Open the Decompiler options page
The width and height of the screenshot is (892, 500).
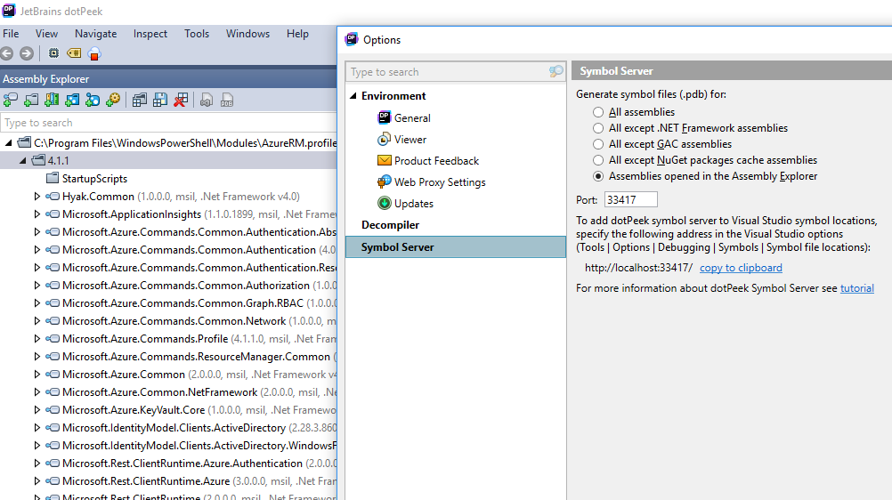coord(390,225)
